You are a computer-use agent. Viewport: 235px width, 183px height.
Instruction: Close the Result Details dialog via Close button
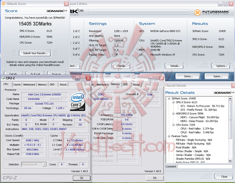[224, 177]
